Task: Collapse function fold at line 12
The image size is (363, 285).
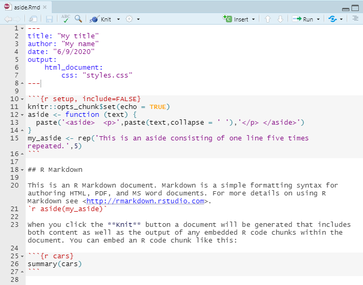Action: point(22,115)
